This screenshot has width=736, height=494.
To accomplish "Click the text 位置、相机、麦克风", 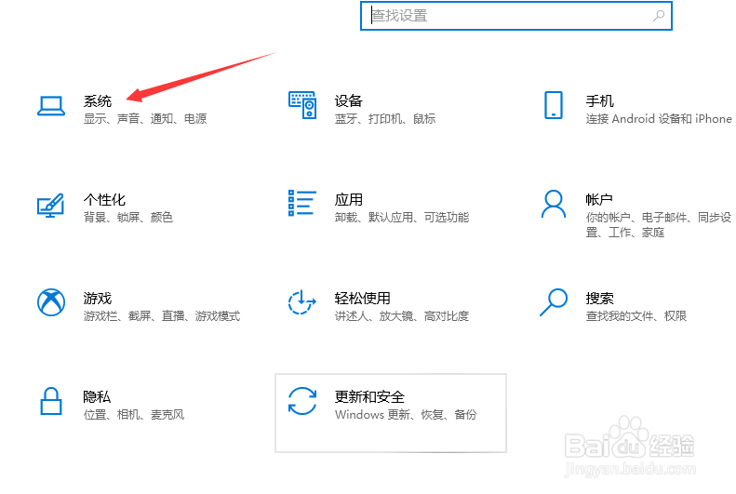I will click(134, 415).
